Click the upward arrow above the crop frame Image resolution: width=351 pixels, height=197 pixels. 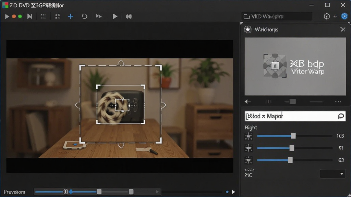click(121, 62)
